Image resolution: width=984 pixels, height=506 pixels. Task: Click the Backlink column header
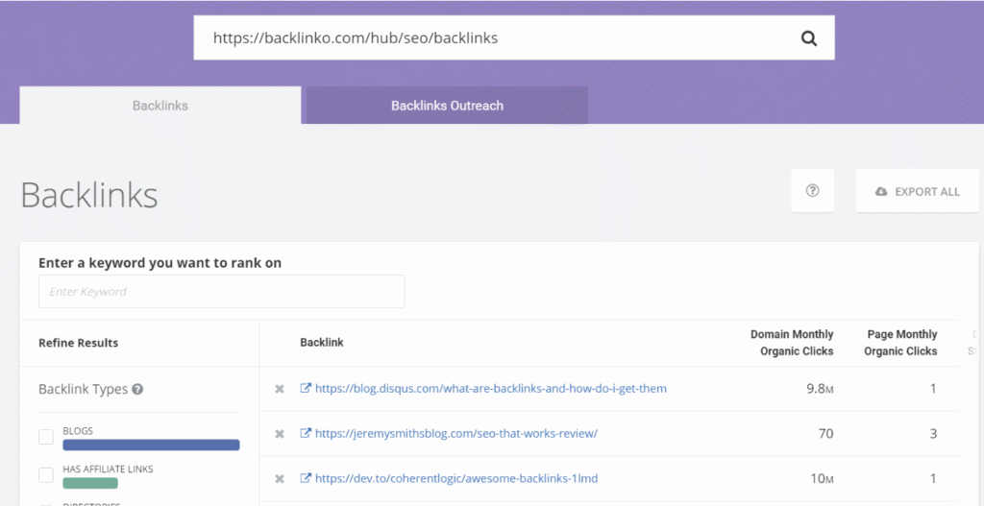(321, 343)
